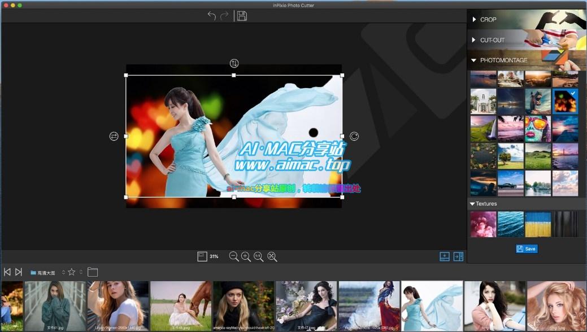Pick the dark leaves frame background
587x332 pixels.
tap(483, 156)
